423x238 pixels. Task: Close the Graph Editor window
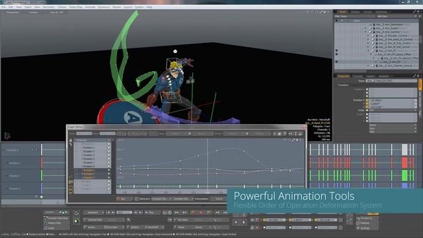(304, 127)
